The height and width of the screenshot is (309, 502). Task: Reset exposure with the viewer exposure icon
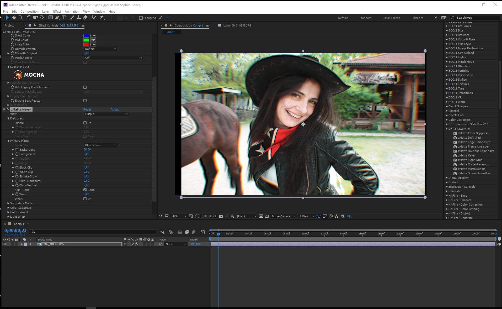pos(343,216)
